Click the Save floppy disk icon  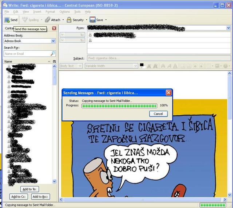(92, 20)
